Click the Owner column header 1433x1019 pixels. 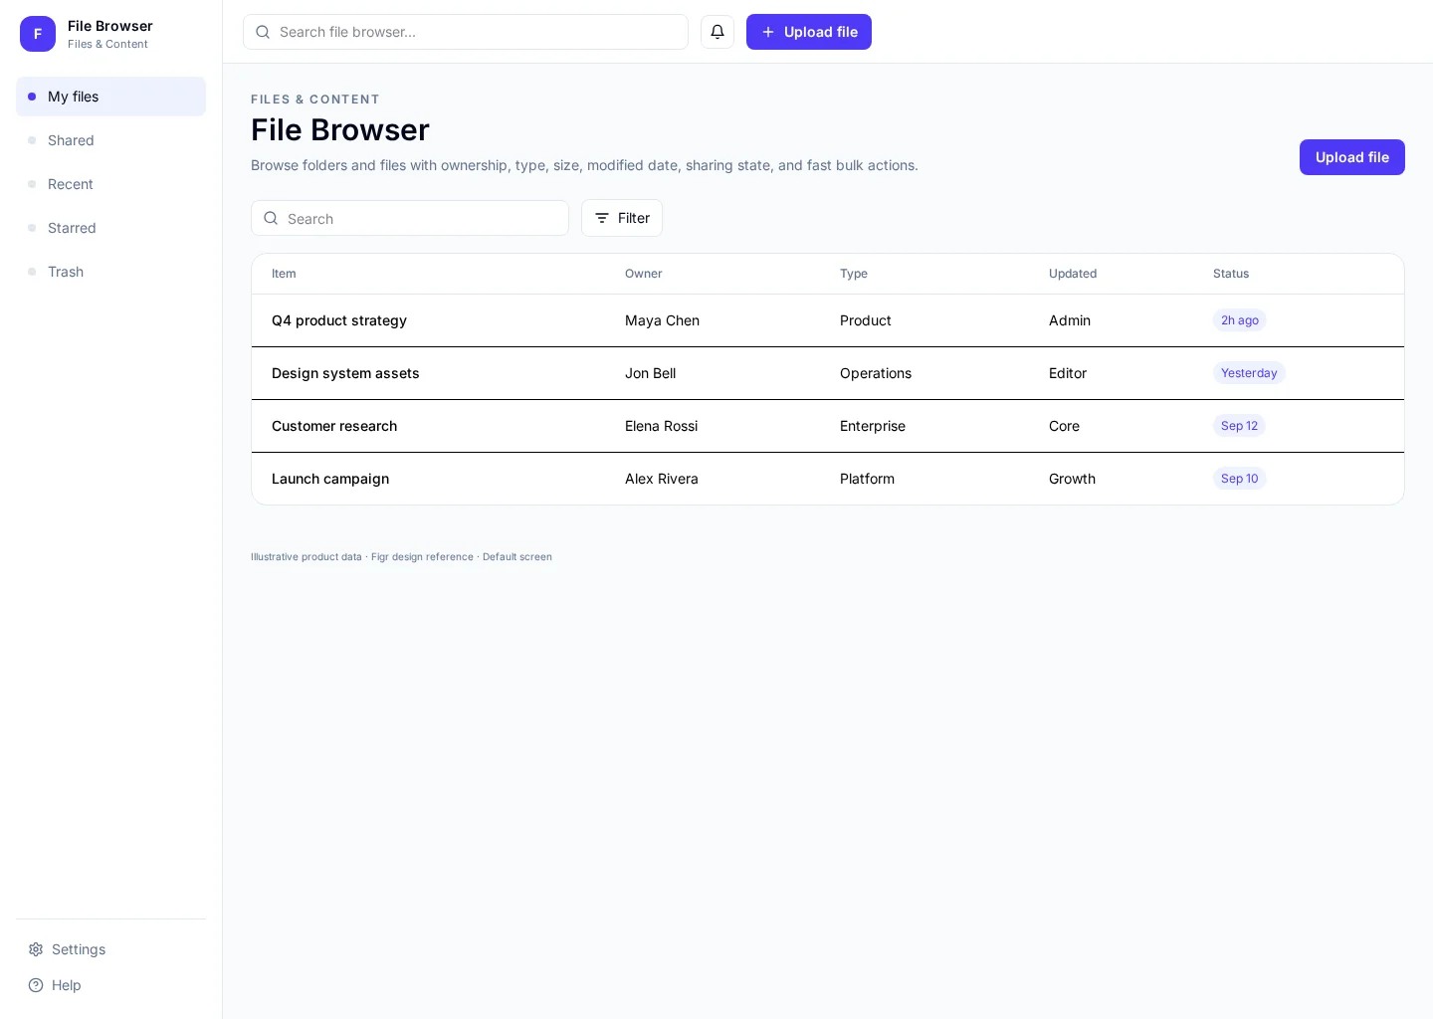click(643, 274)
